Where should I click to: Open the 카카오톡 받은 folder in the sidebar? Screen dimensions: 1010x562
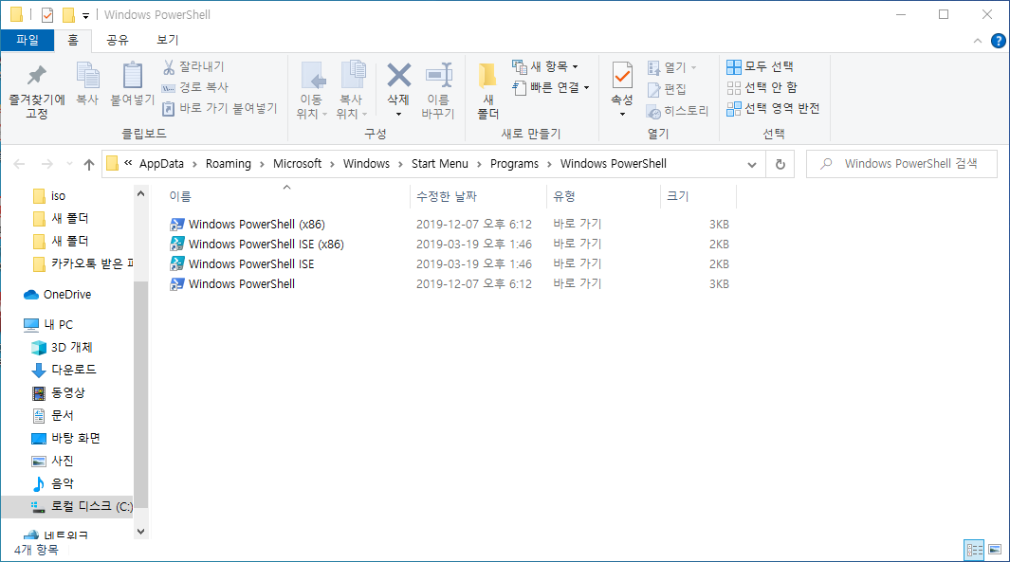(x=83, y=263)
